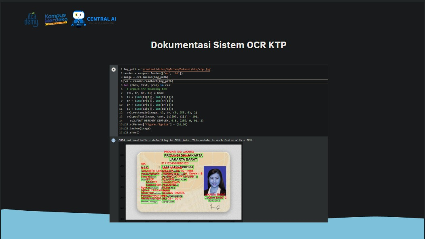The image size is (425, 239).
Task: Click the cv2.rectangle code line
Action: 162,113
